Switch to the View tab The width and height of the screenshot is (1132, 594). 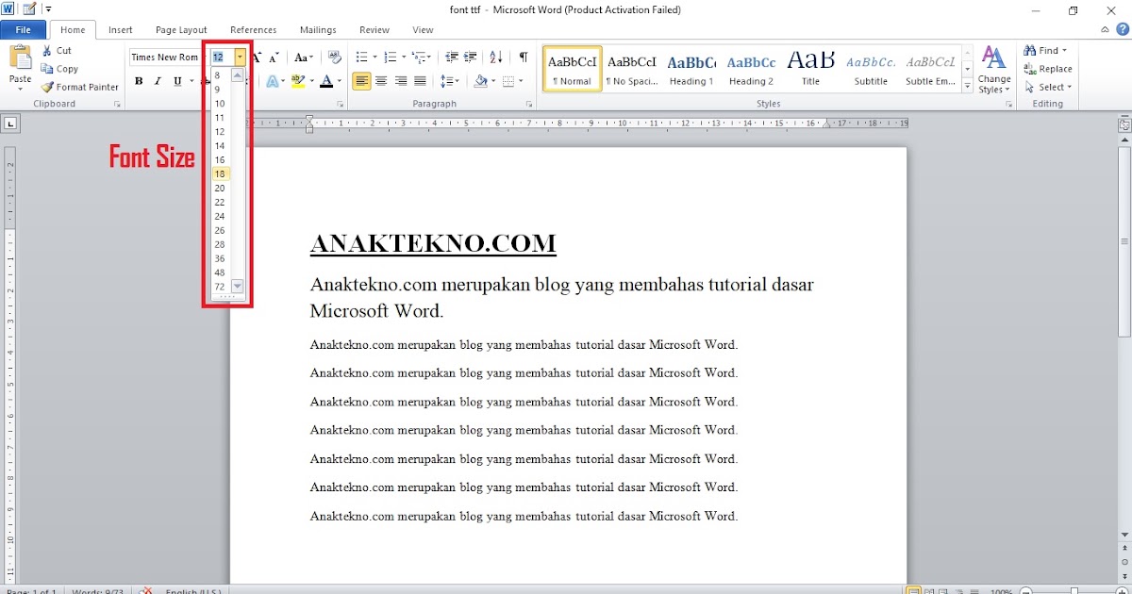tap(423, 30)
